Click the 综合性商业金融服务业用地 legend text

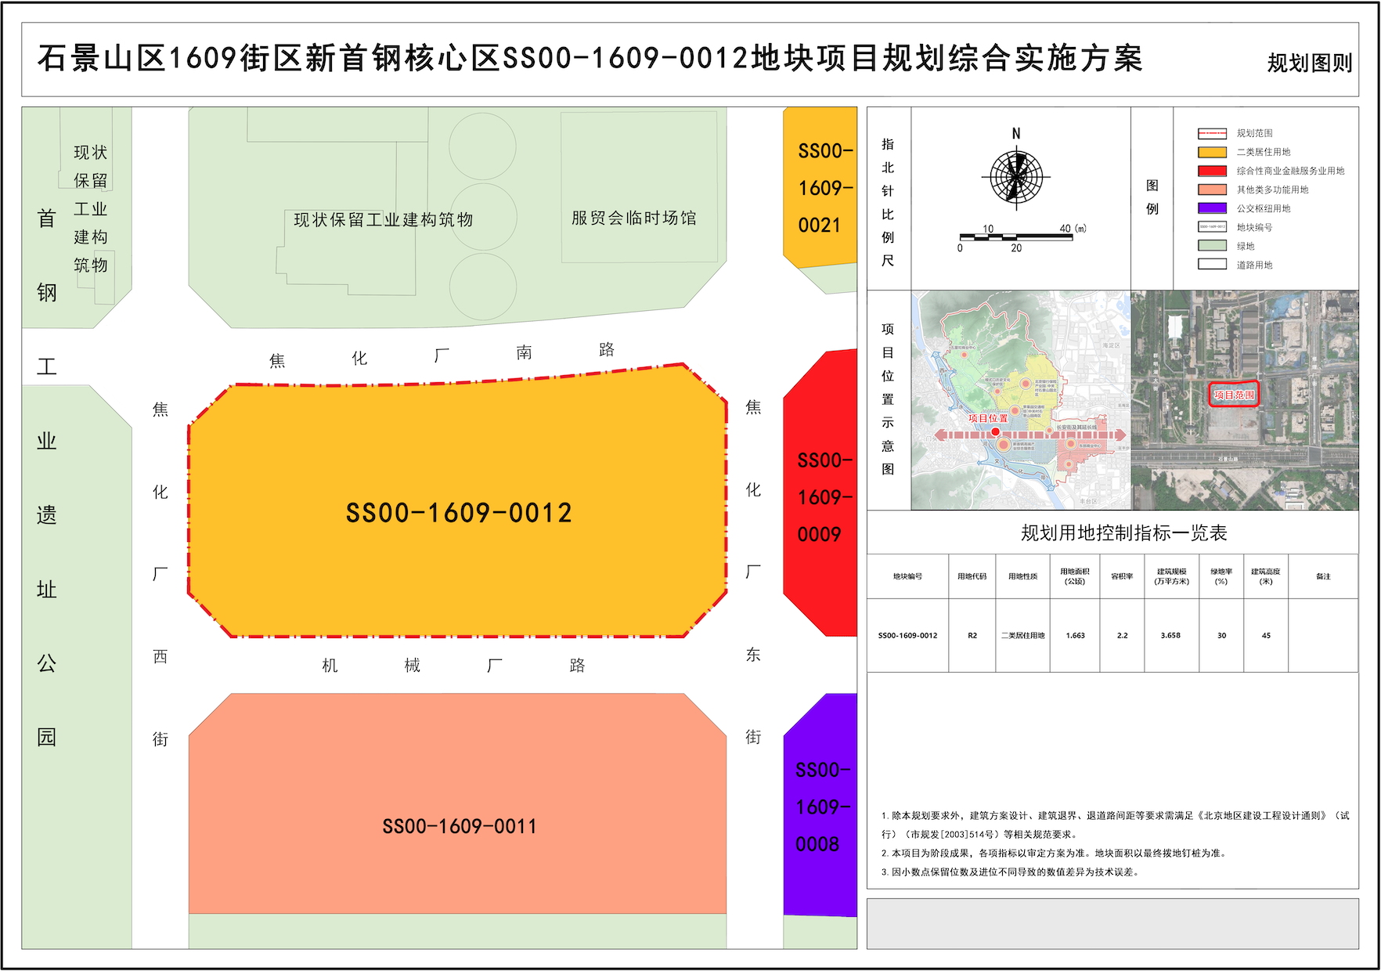click(1290, 171)
